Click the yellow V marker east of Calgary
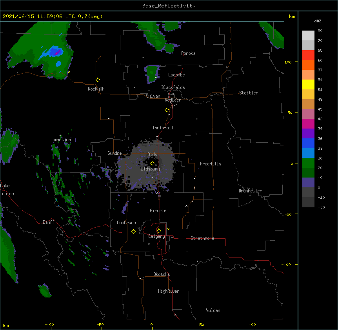The image size is (338, 330). (x=168, y=229)
